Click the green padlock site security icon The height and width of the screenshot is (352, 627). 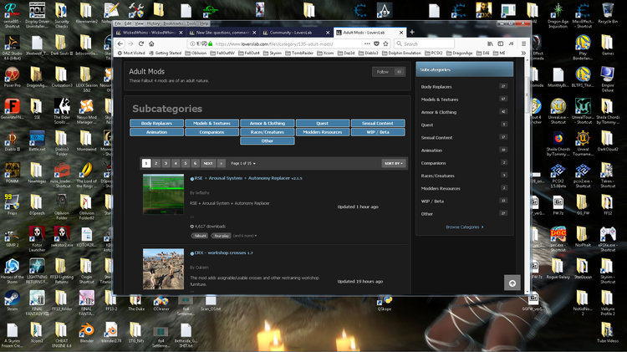point(210,43)
